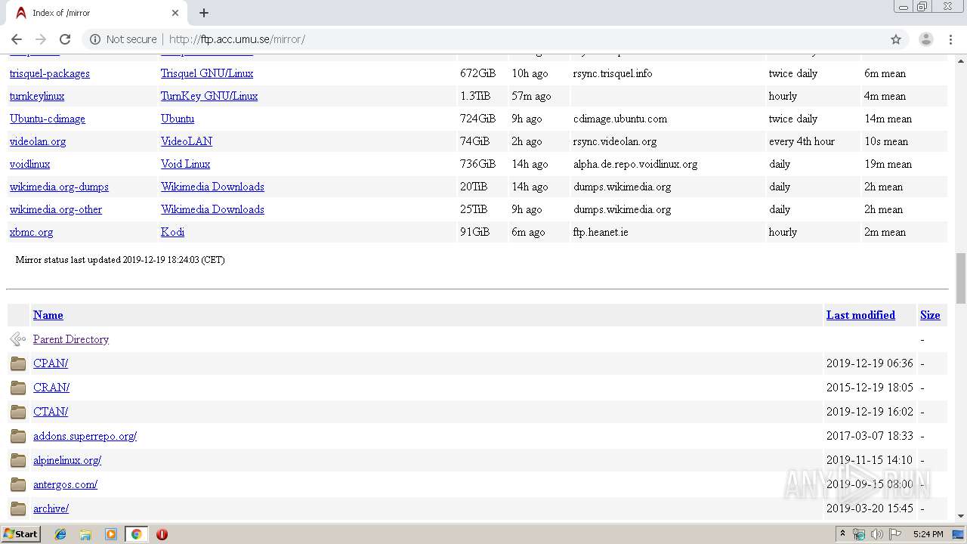This screenshot has height=544, width=967.
Task: Open the CRAN/ directory
Action: pos(51,388)
